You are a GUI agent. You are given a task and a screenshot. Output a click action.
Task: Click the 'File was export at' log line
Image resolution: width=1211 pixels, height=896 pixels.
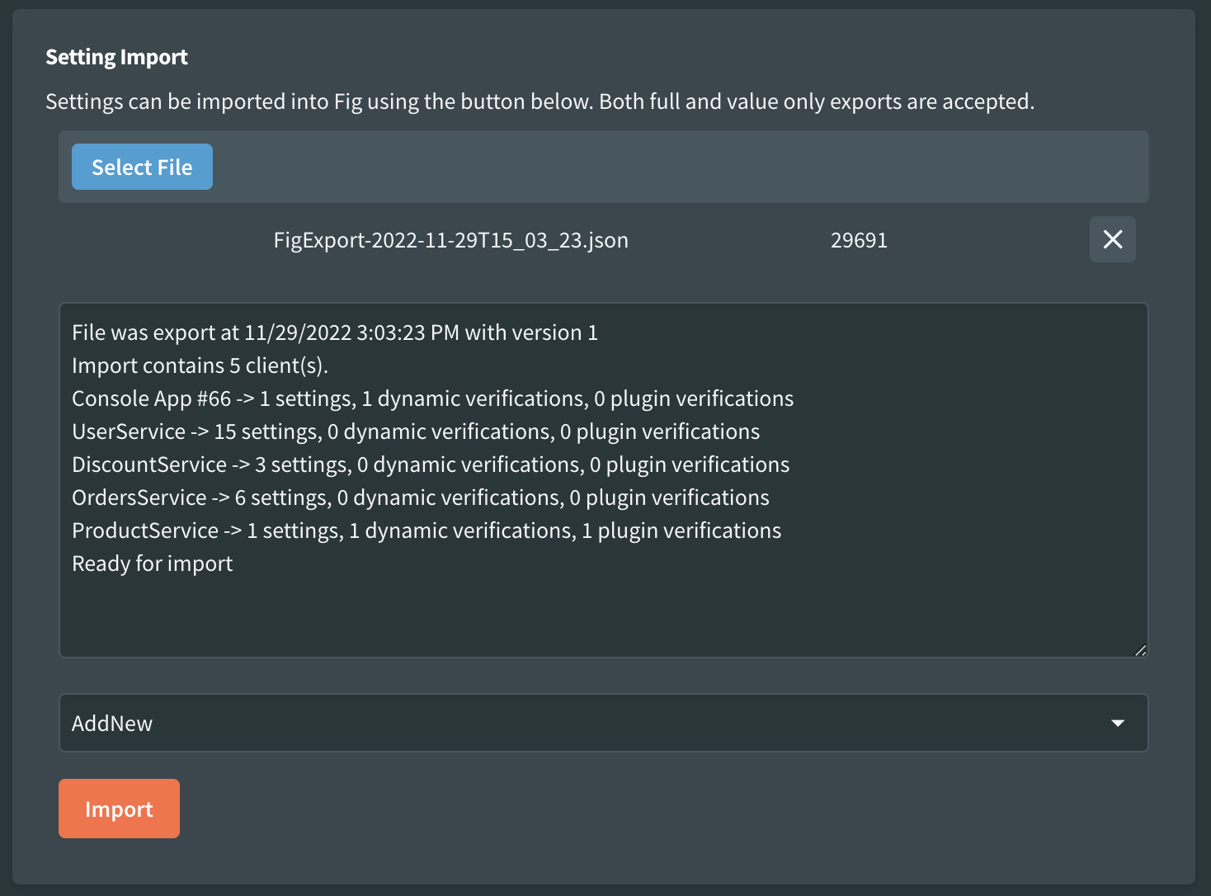pyautogui.click(x=334, y=332)
